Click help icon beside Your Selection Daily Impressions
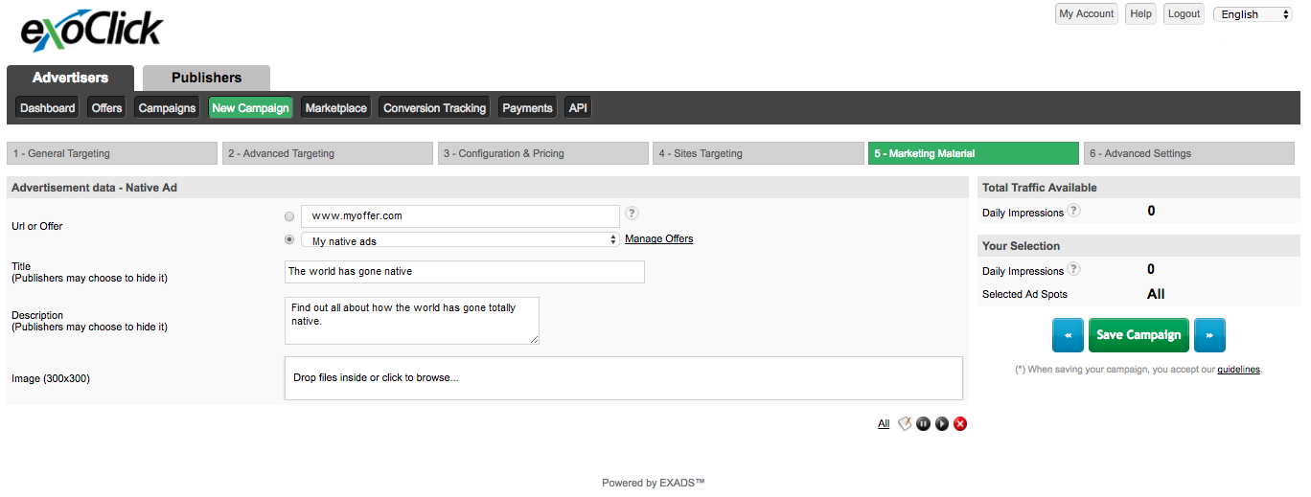This screenshot has height=497, width=1311. click(x=1073, y=269)
